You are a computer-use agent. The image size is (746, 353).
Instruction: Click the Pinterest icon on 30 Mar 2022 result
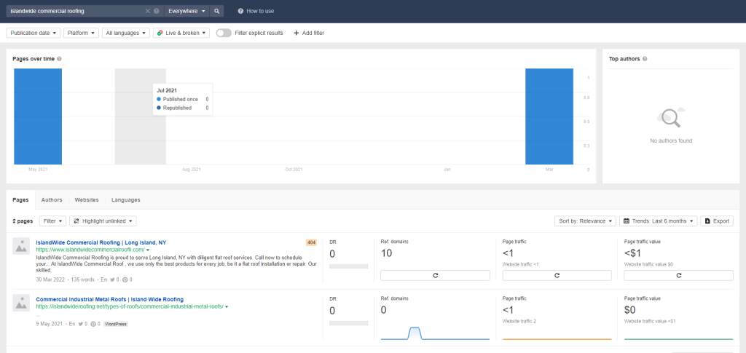click(125, 279)
